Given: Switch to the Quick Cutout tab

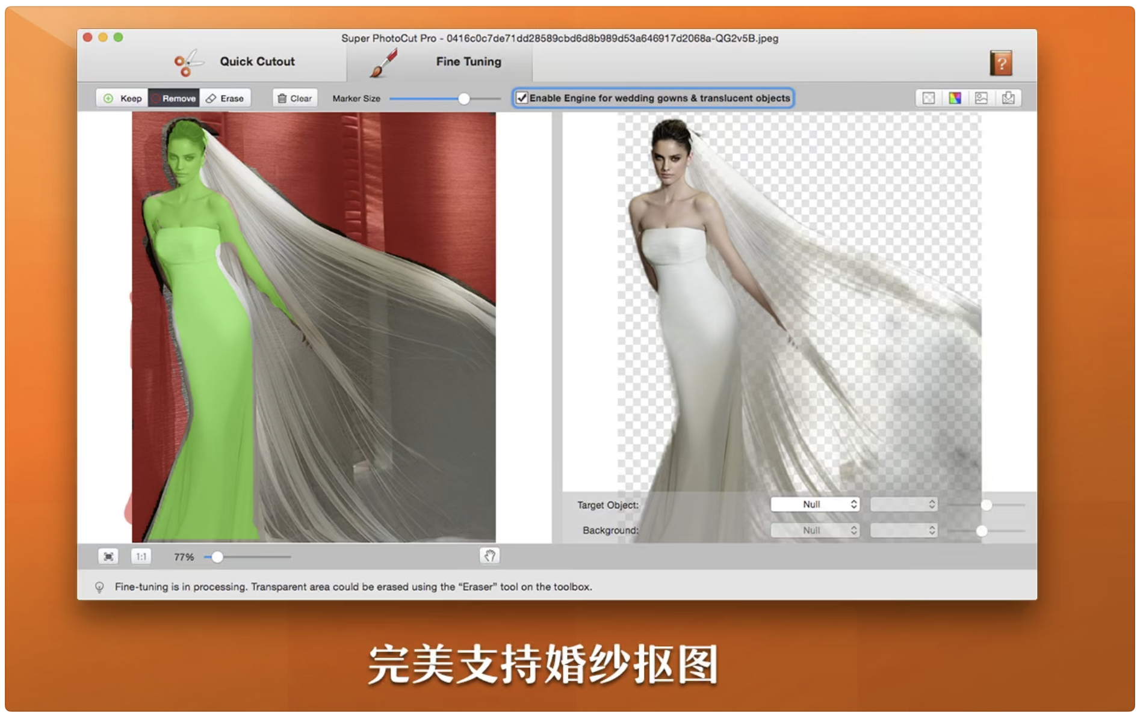Looking at the screenshot, I should tap(235, 62).
